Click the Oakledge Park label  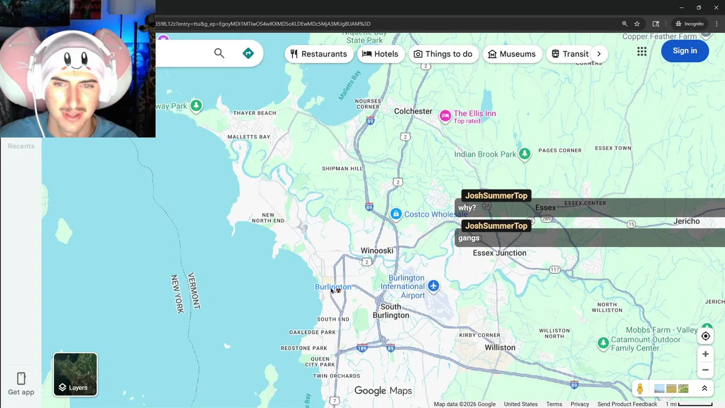[x=312, y=332]
